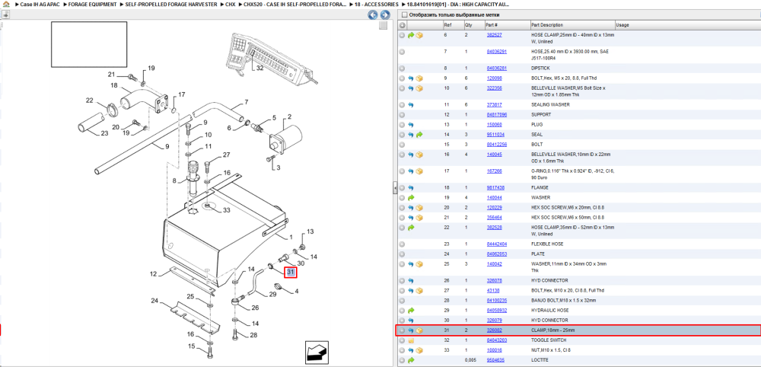Open CHX breadcrumb level
The image size is (761, 367).
click(x=228, y=4)
